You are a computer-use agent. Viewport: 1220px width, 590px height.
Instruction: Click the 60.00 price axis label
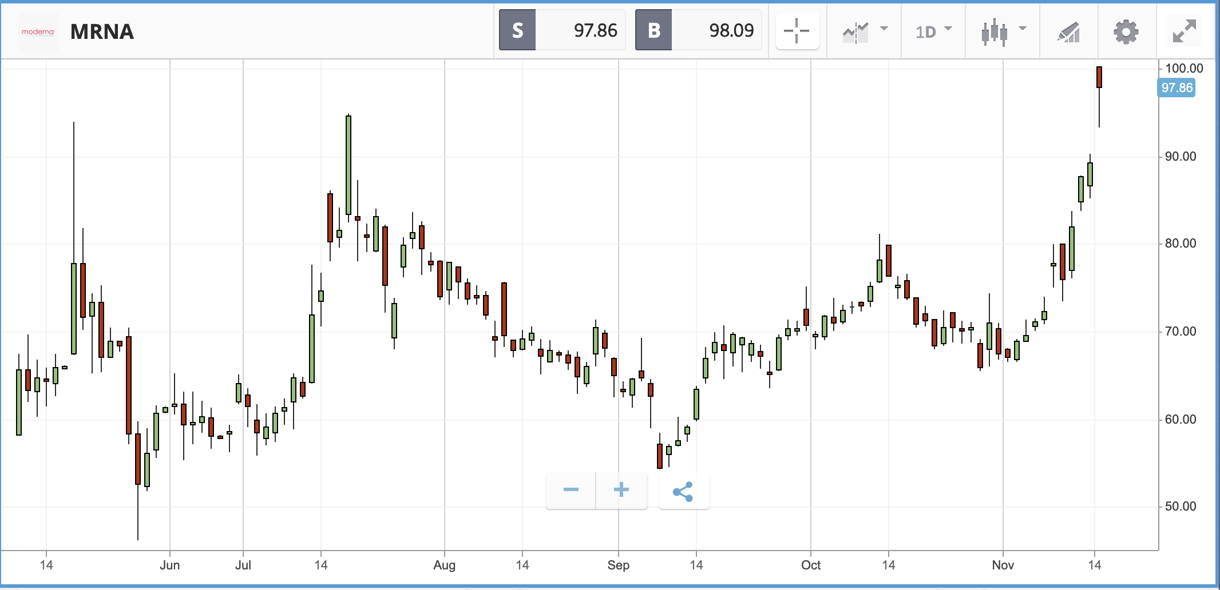[1181, 419]
